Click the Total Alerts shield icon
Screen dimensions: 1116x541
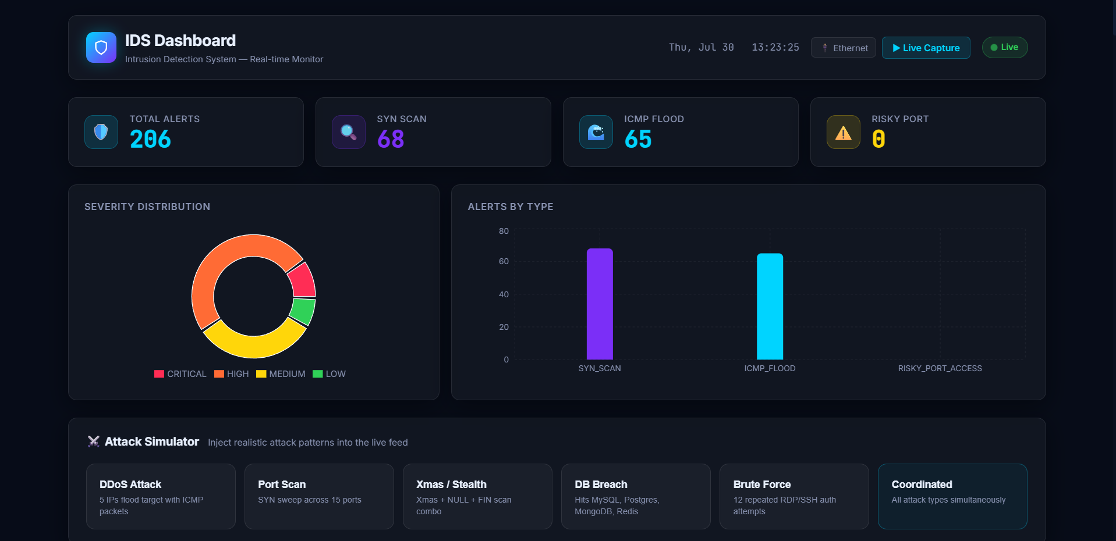[x=101, y=132]
